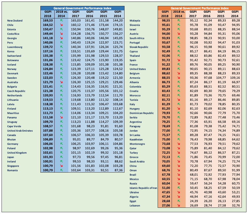Click the red trend arrow for Hungary

[x=179, y=109]
